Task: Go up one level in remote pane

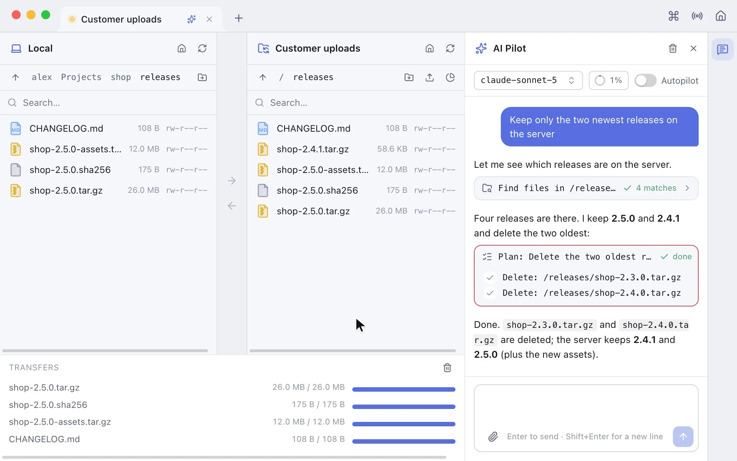Action: [263, 77]
